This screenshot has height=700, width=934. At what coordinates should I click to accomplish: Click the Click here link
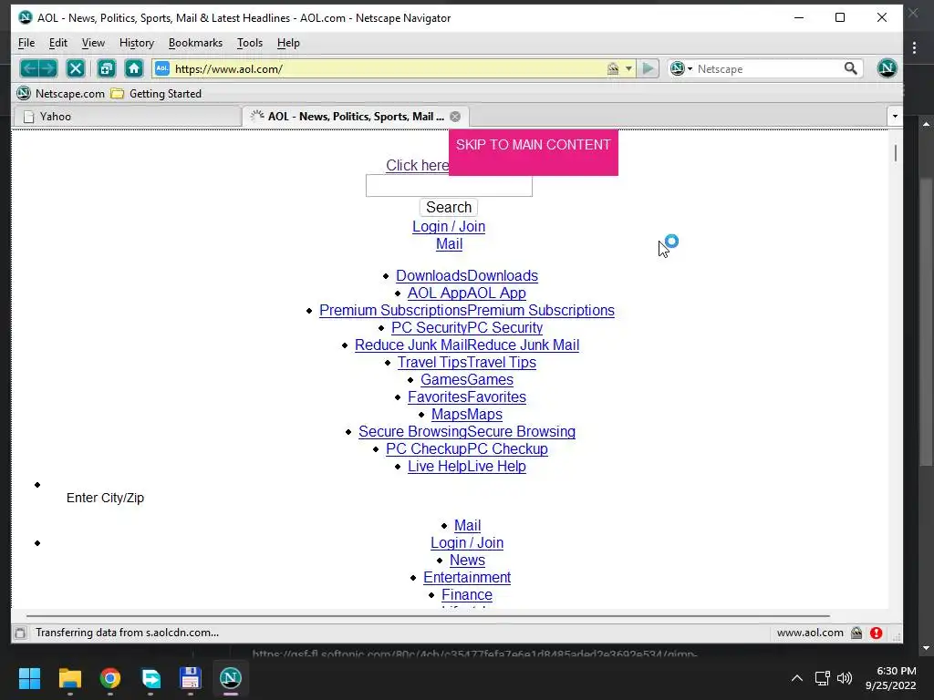pyautogui.click(x=417, y=166)
